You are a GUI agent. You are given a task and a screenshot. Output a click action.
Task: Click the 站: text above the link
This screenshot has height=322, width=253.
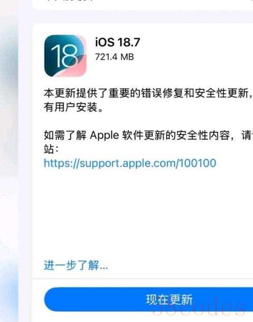point(51,149)
